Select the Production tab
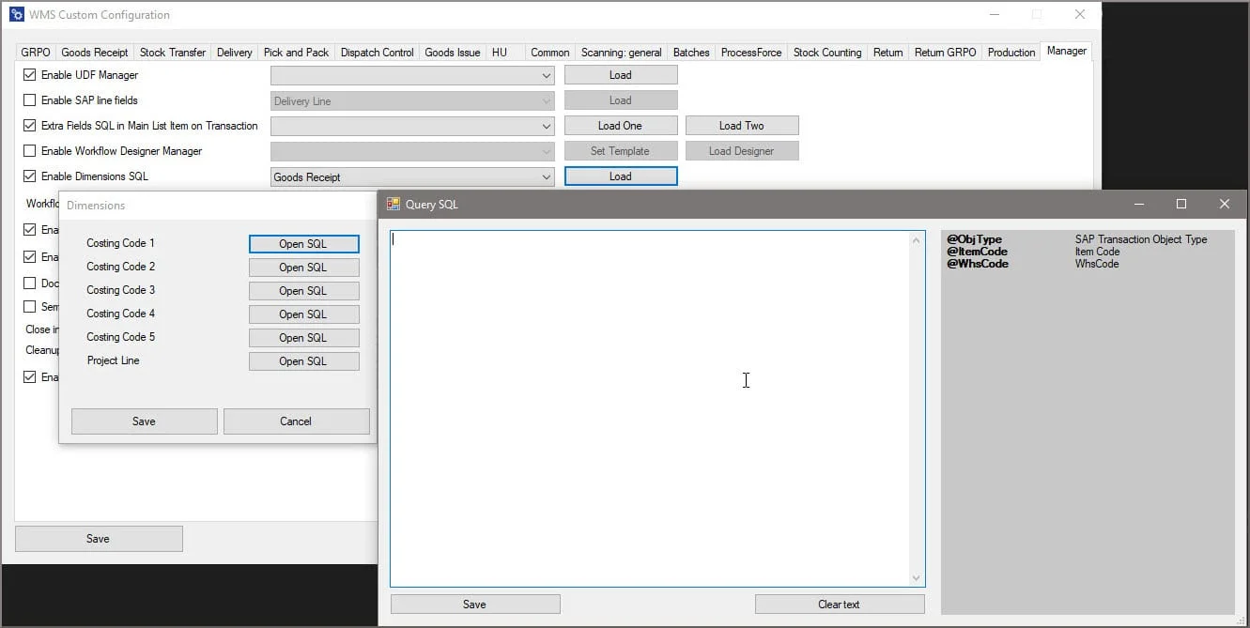Screen dimensions: 1250x628 tap(1011, 53)
